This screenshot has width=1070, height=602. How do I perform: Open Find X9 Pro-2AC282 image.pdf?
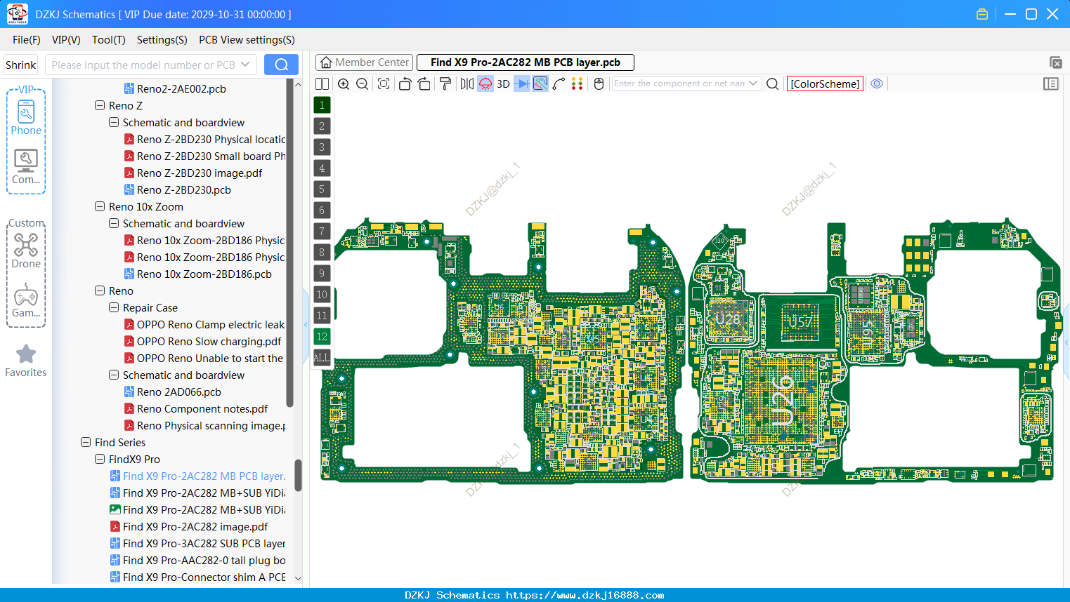coord(195,526)
